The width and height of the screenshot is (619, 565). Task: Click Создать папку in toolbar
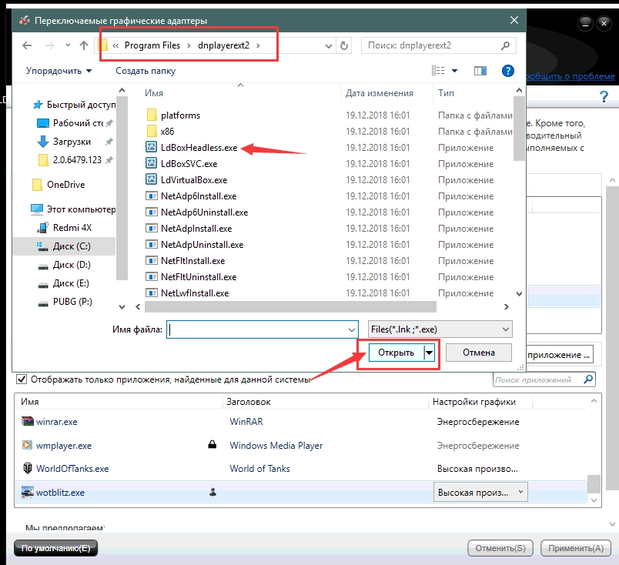(x=146, y=71)
